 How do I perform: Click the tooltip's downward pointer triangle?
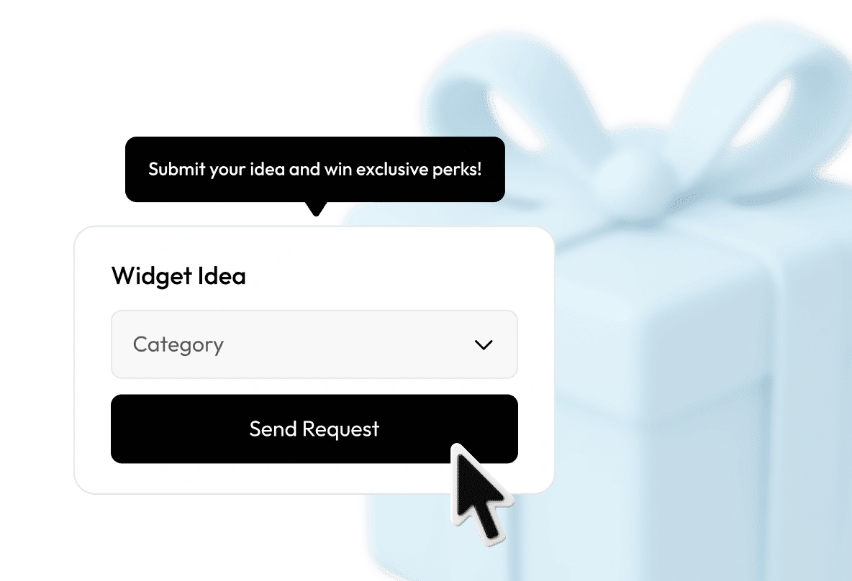(x=316, y=209)
